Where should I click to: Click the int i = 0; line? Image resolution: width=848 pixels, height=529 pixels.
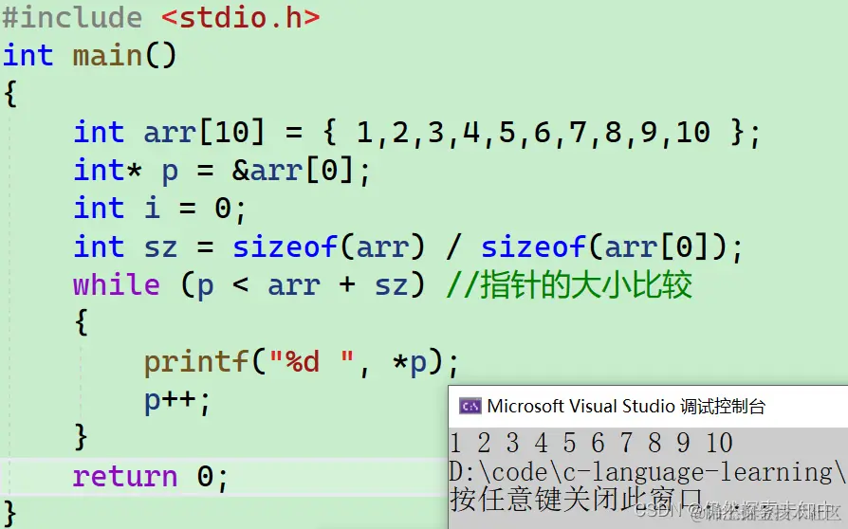coord(159,210)
